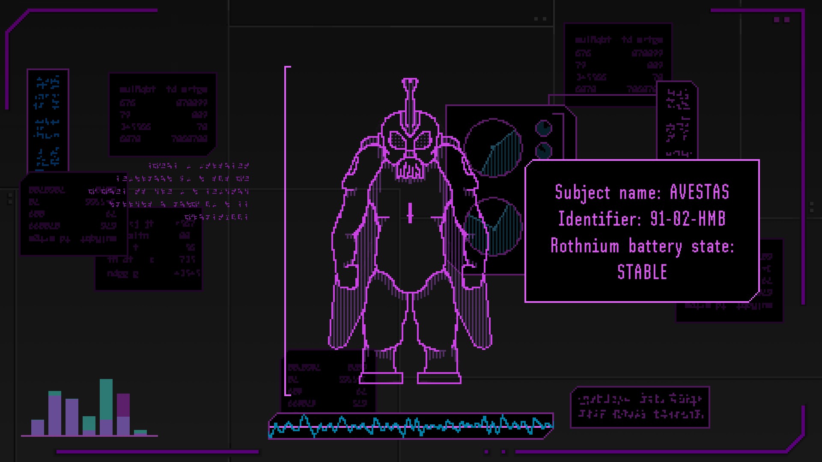Click the robot's left foot
This screenshot has height=462, width=822.
pyautogui.click(x=381, y=377)
